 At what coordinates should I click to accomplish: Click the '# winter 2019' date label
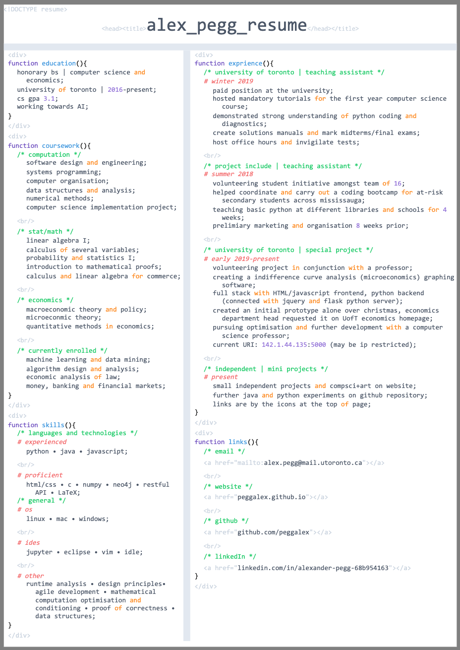(x=229, y=81)
